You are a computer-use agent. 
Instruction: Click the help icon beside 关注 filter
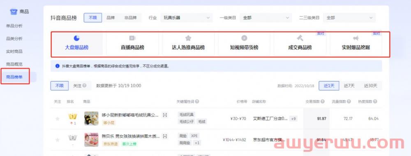84,86
